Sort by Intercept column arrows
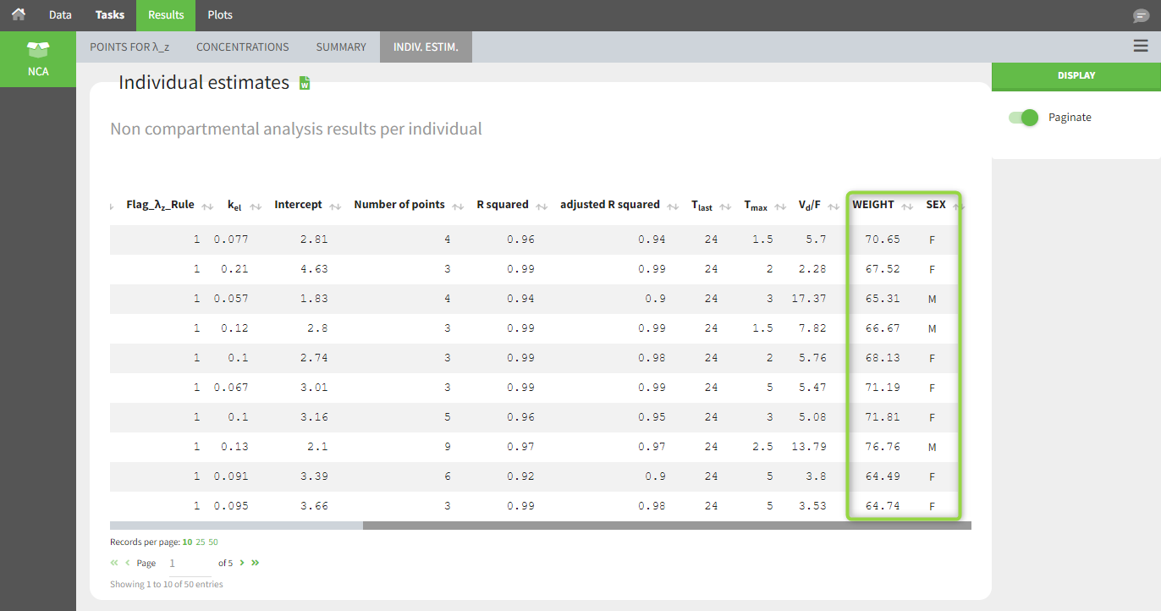The height and width of the screenshot is (611, 1161). (335, 206)
